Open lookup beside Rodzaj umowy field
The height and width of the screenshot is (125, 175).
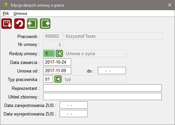pos(59,53)
